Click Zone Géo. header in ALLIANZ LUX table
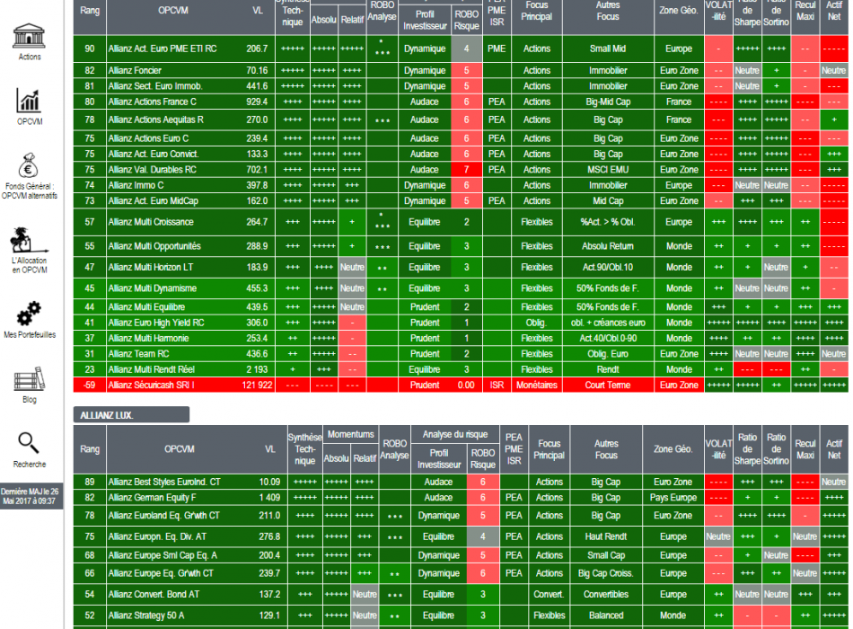The width and height of the screenshot is (853, 629). pos(673,449)
